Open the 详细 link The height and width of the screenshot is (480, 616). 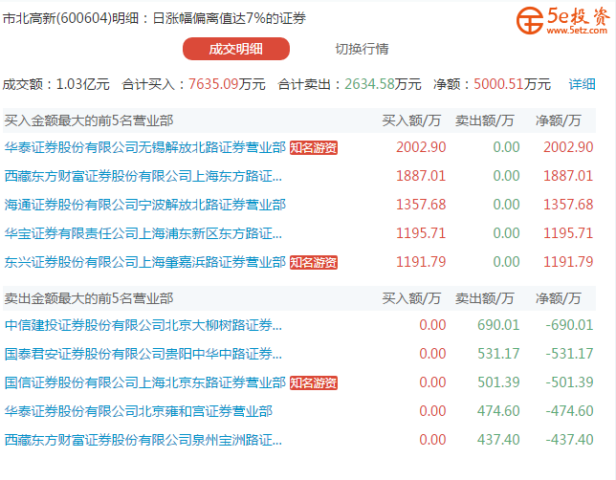pos(582,84)
